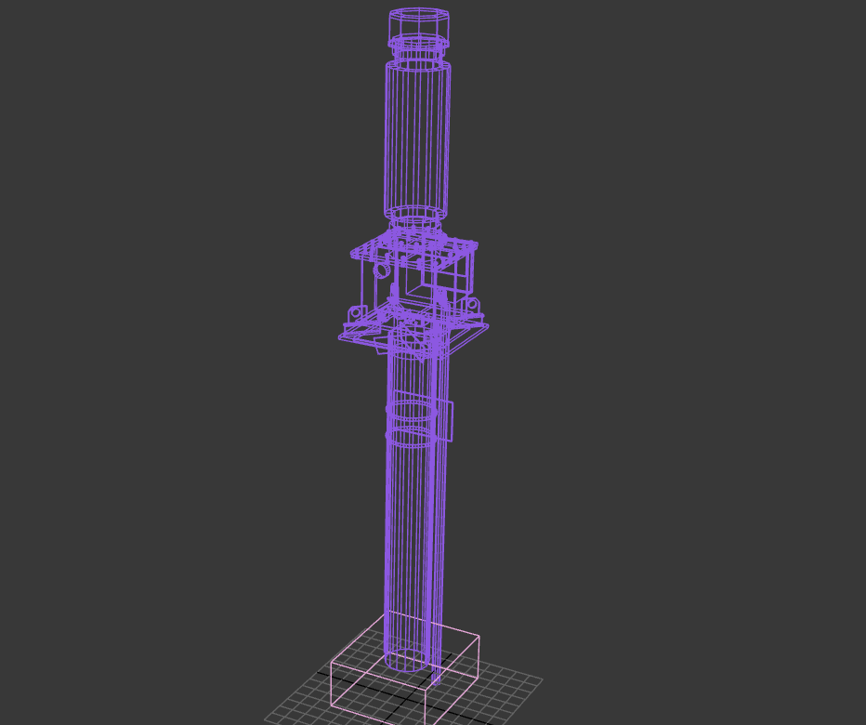Select the top cap cylinder of the model

click(418, 23)
